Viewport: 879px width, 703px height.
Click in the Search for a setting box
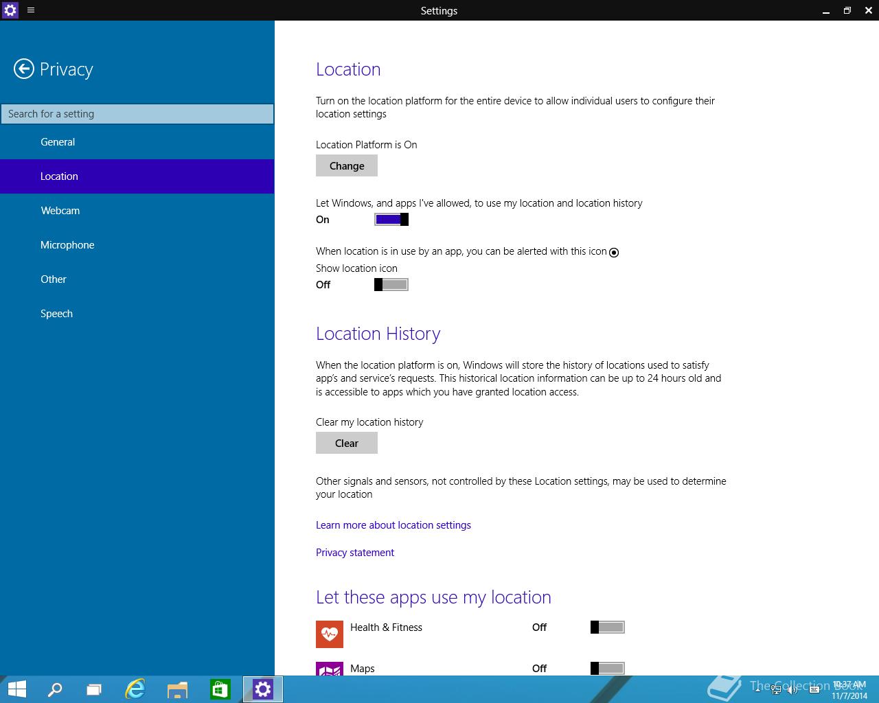point(137,114)
